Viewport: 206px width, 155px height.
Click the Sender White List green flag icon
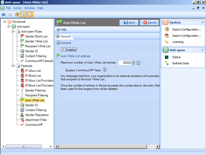22,41
